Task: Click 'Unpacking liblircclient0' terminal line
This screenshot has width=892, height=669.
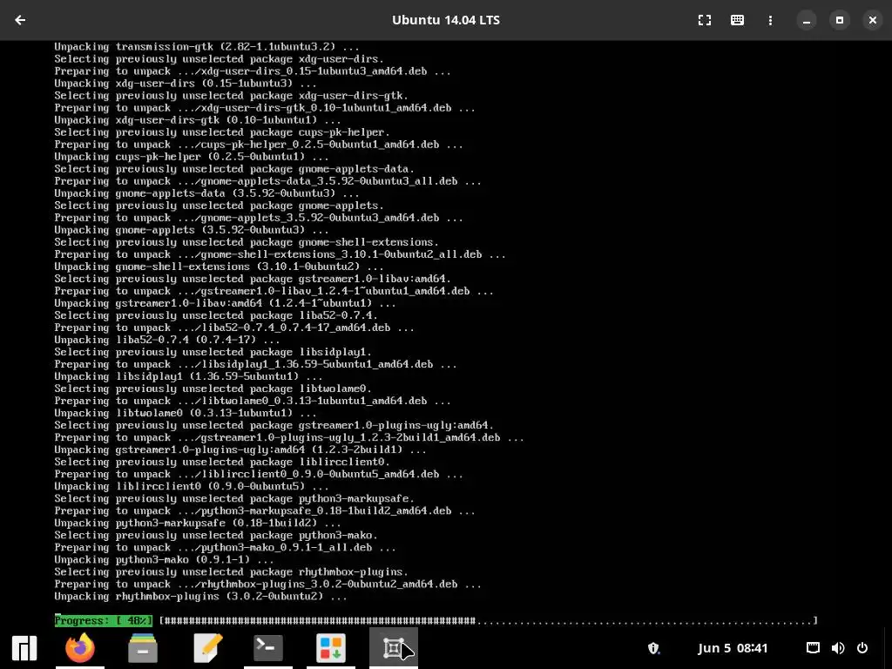Action: click(x=191, y=486)
